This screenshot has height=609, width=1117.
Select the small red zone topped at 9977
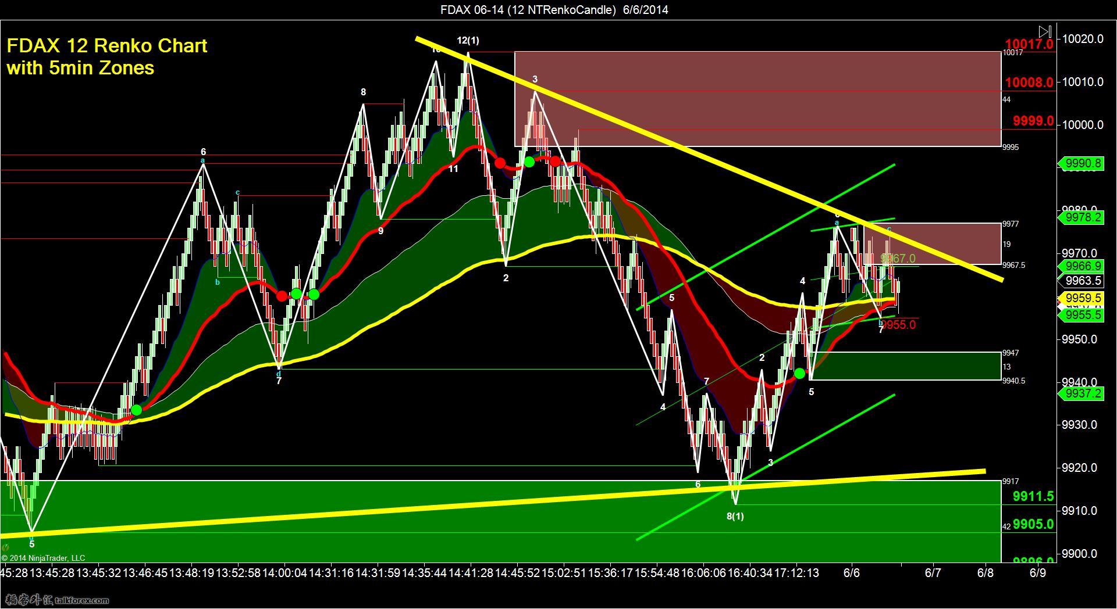point(932,244)
